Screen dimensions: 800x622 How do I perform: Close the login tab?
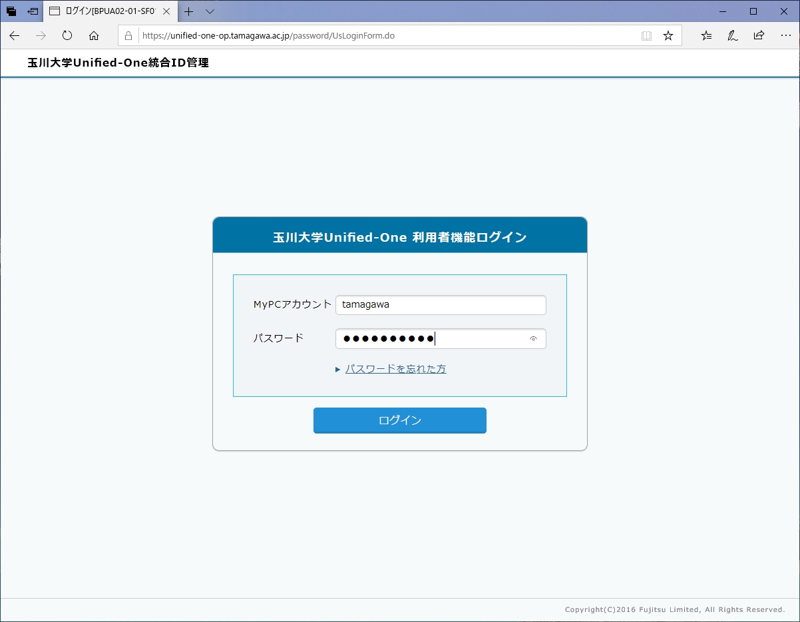(x=166, y=11)
